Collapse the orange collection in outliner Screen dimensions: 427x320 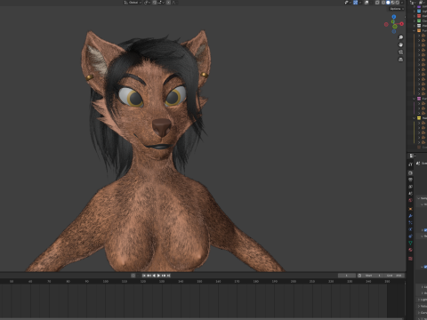(415, 30)
